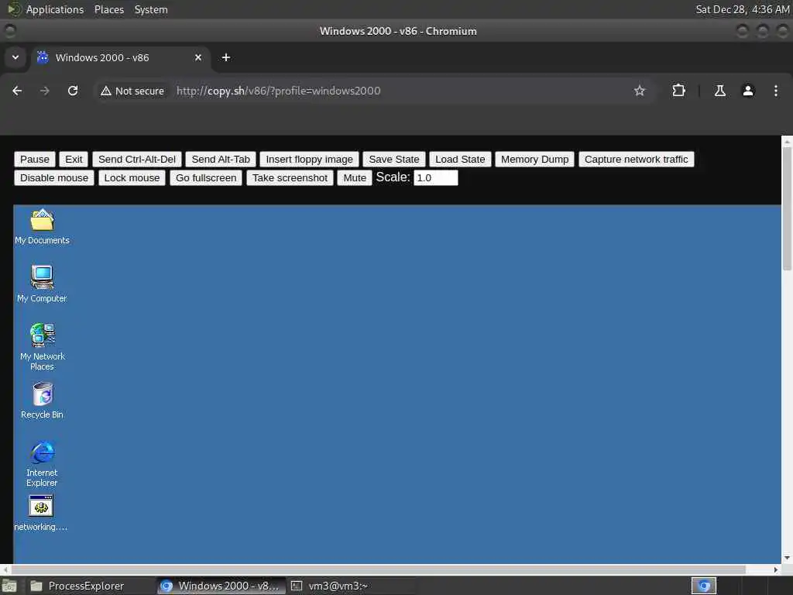Click the scroll right arrow
This screenshot has height=595, width=793.
coord(776,569)
